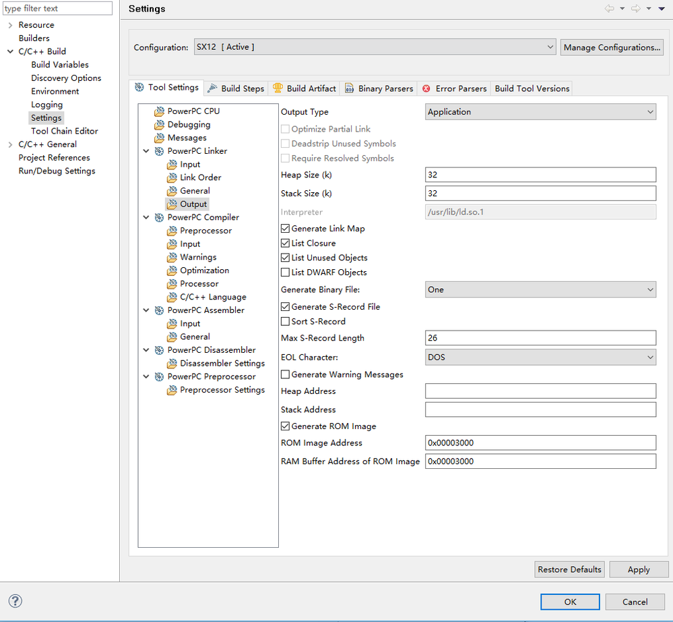This screenshot has height=622, width=673.
Task: Open the view menu dropdown arrow
Action: 662,9
